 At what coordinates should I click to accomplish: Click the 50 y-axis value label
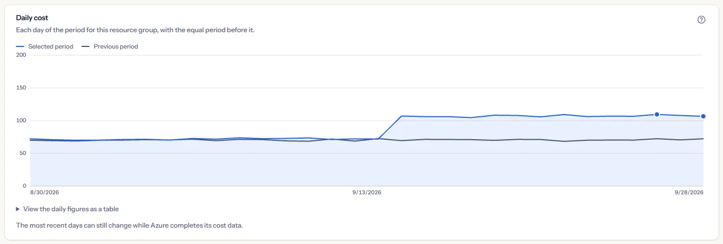pyautogui.click(x=23, y=153)
